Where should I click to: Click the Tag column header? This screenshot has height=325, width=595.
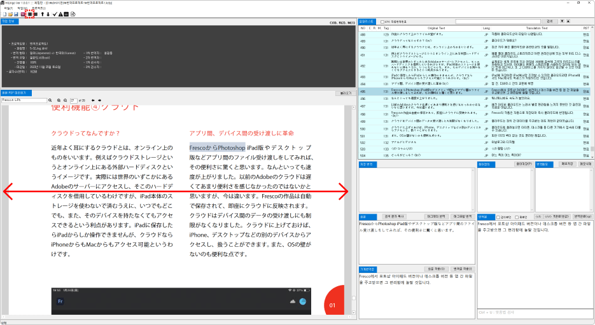pyautogui.click(x=386, y=28)
